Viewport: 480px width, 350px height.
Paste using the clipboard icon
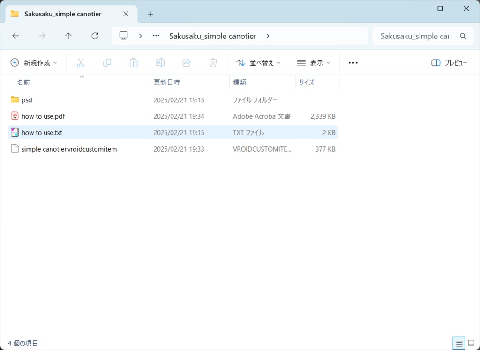pyautogui.click(x=134, y=63)
